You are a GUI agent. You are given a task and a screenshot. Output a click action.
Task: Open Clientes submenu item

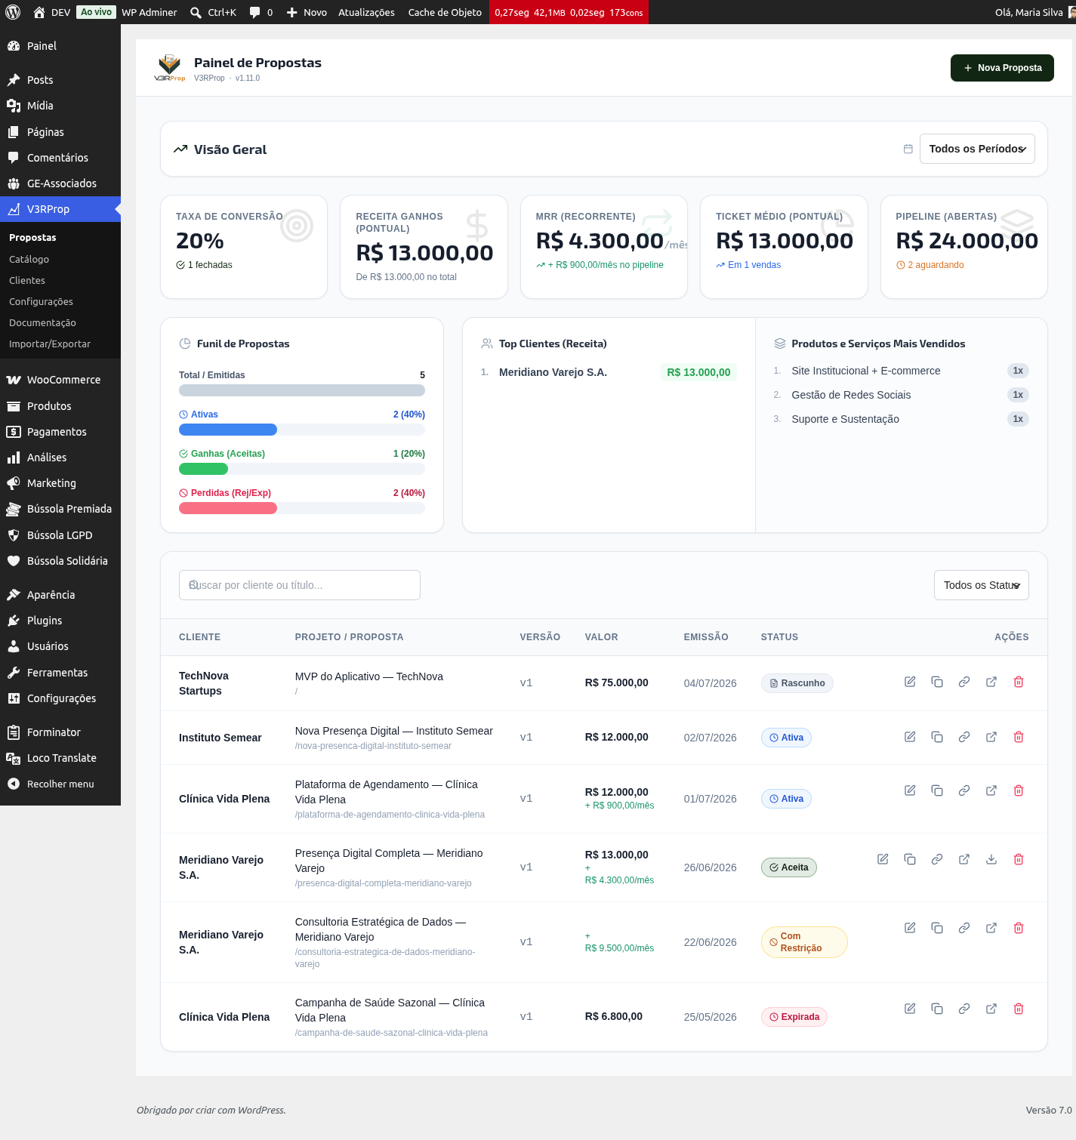[x=27, y=280]
